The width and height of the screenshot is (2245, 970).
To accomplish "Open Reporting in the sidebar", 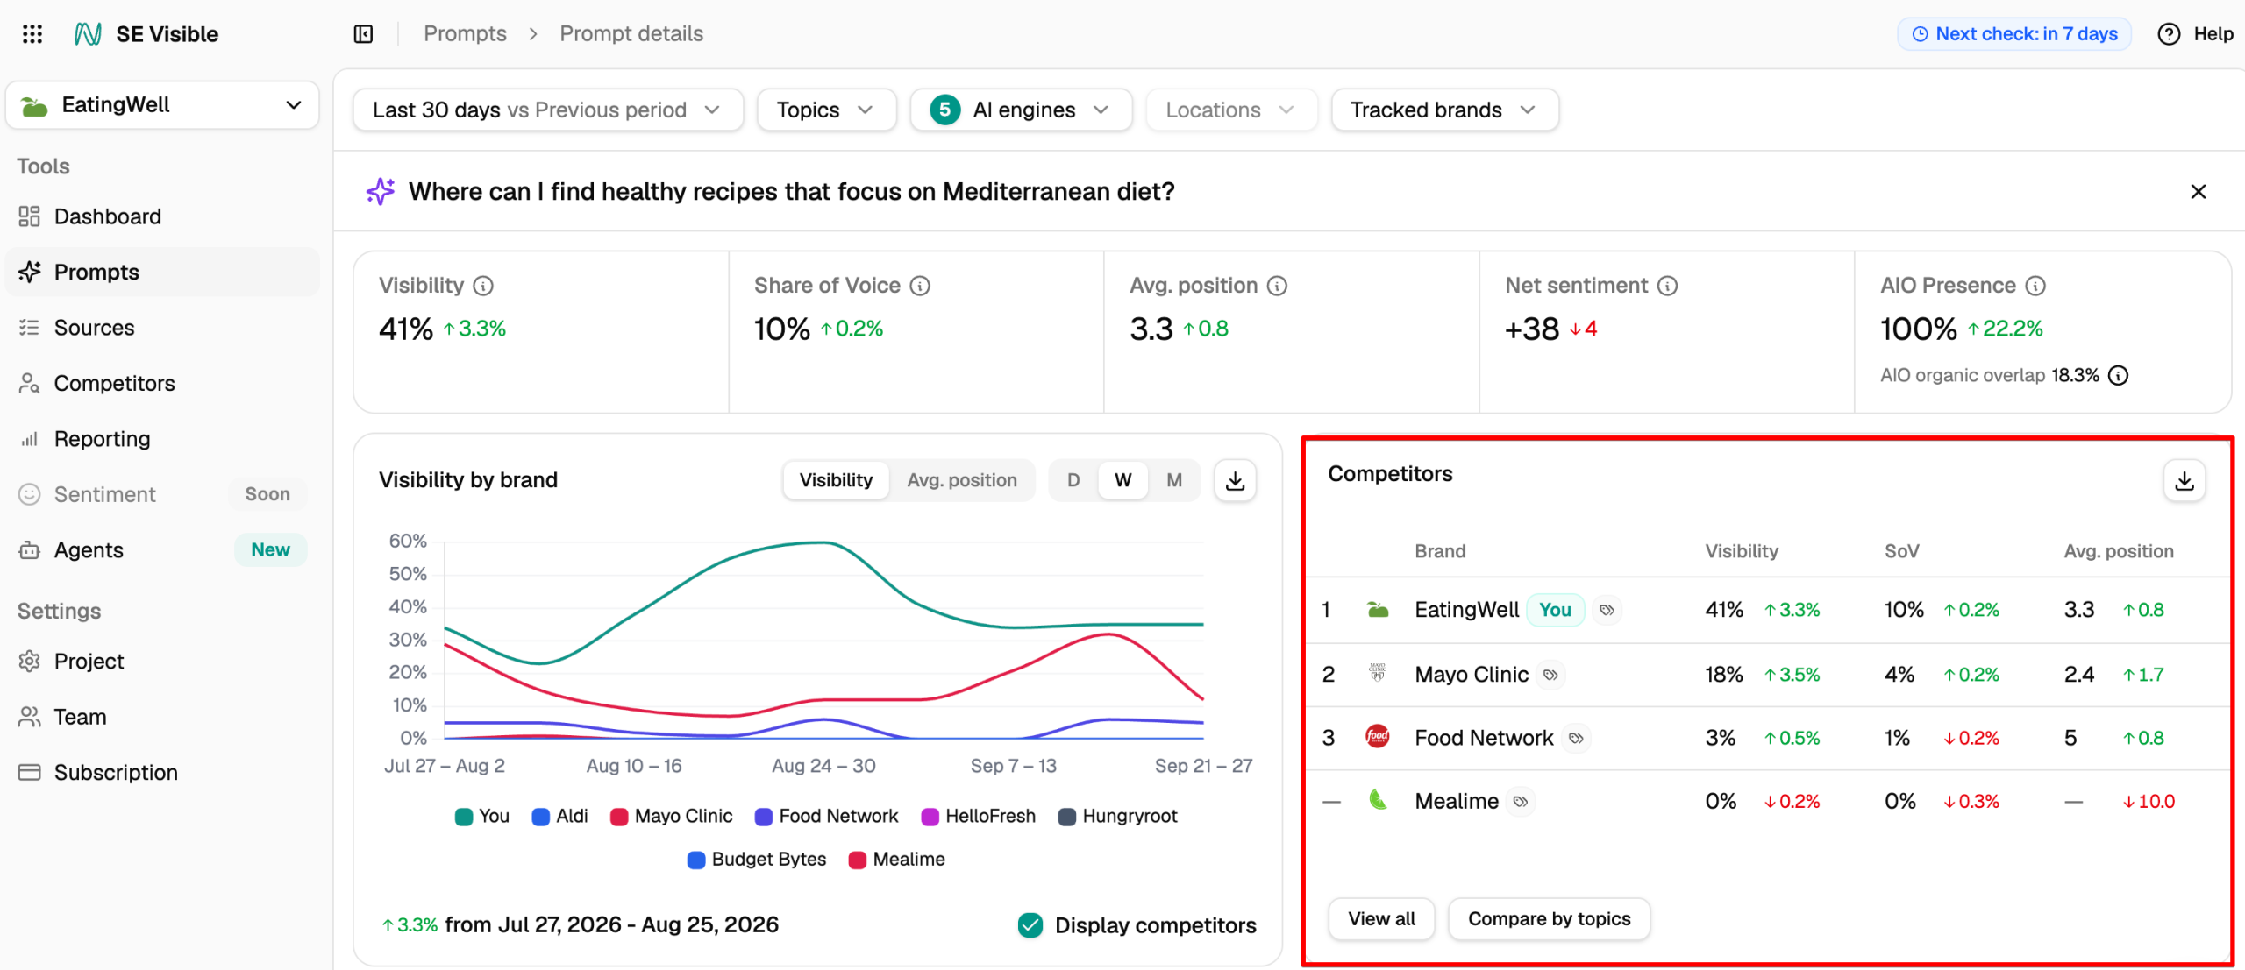I will tap(162, 439).
